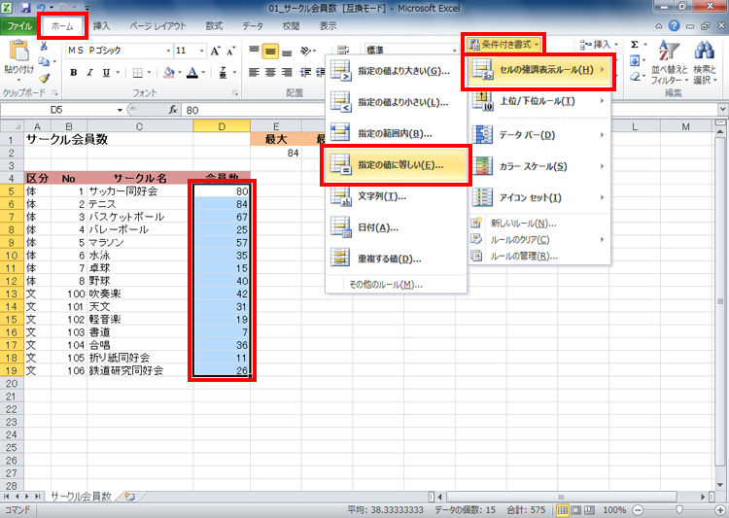Click その他のルール option

coord(396,285)
